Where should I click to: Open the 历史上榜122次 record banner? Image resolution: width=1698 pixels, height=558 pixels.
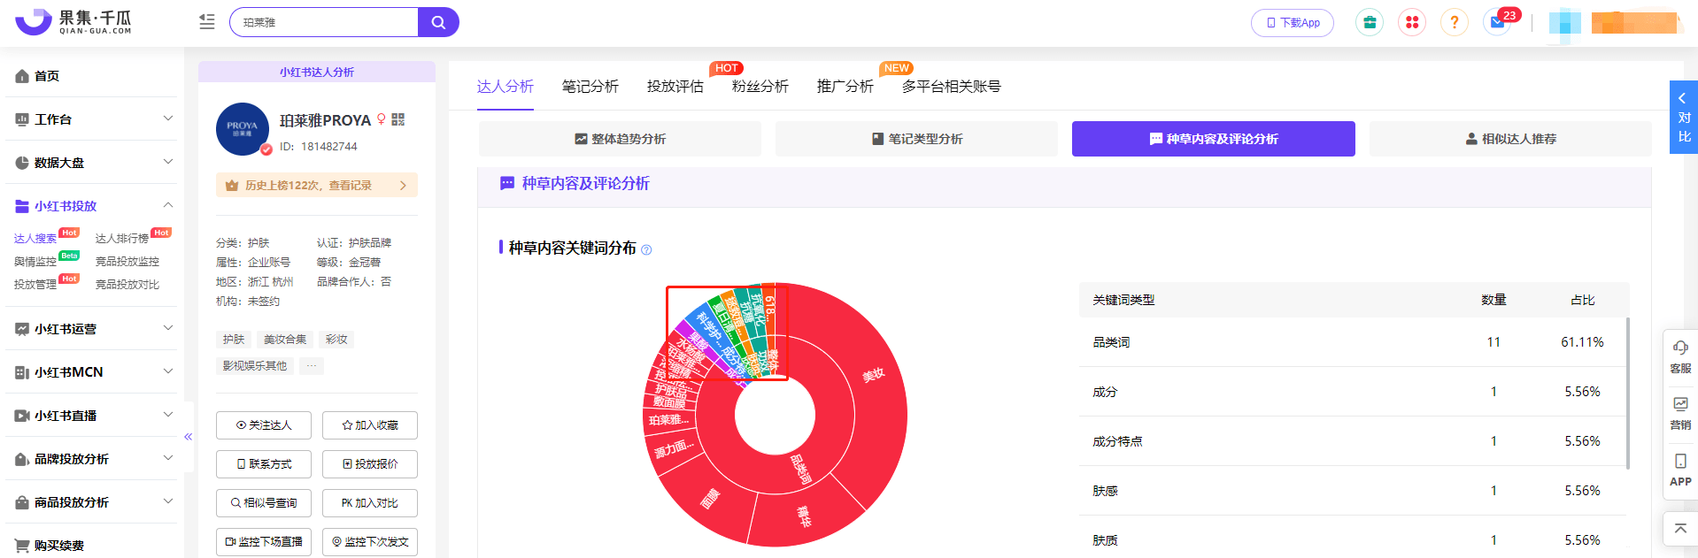point(317,186)
